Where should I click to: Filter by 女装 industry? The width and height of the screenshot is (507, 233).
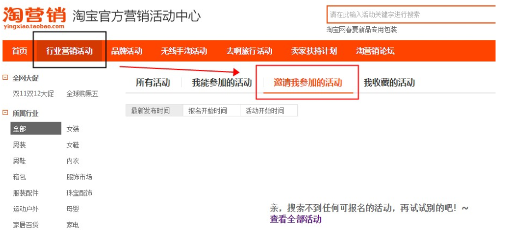(73, 129)
